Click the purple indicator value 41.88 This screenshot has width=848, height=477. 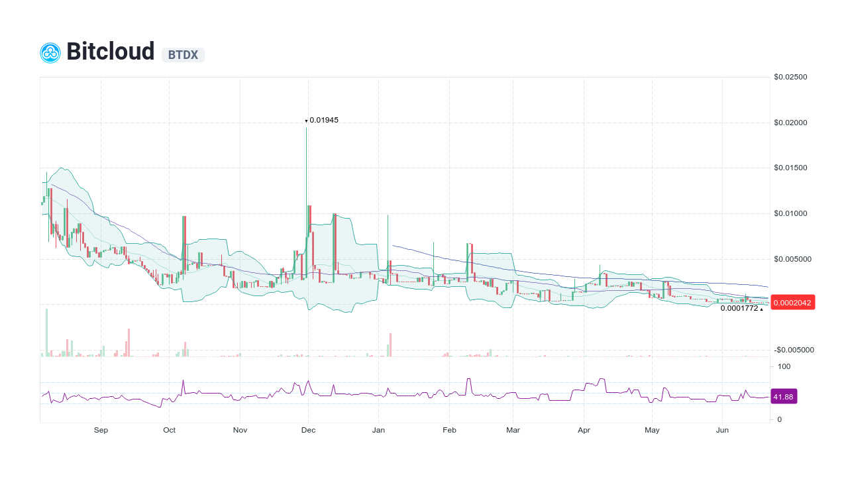[784, 397]
